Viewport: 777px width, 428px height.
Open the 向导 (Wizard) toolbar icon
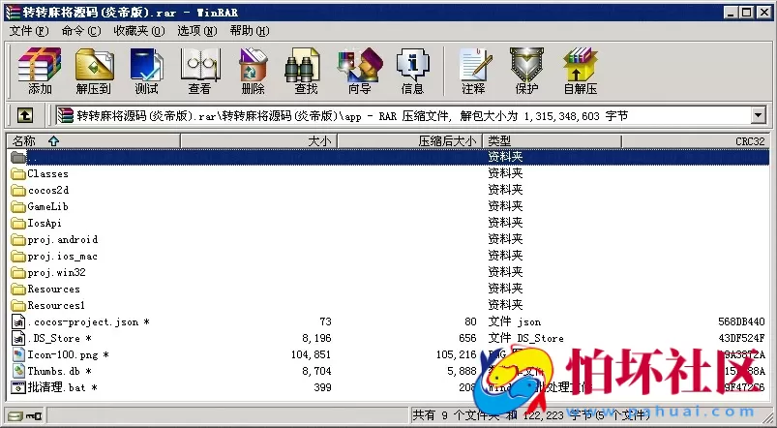click(360, 65)
